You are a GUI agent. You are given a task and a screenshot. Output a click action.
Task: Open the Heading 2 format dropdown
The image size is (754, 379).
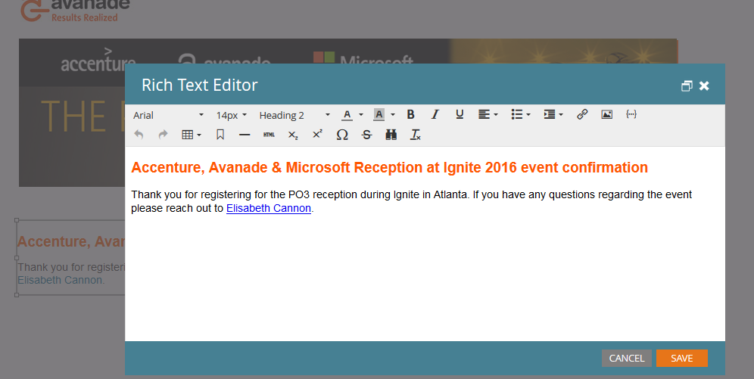pyautogui.click(x=294, y=115)
